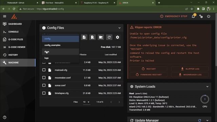Collapse the Config Files panel
This screenshot has width=217, height=122.
[x=119, y=28]
